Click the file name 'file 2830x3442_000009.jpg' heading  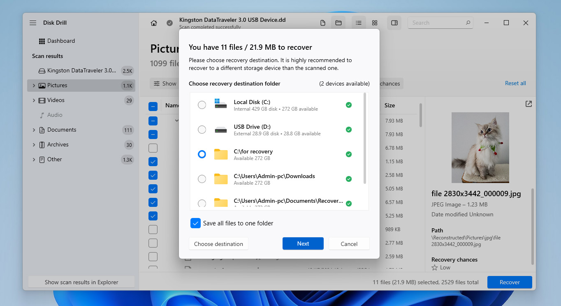coord(476,194)
